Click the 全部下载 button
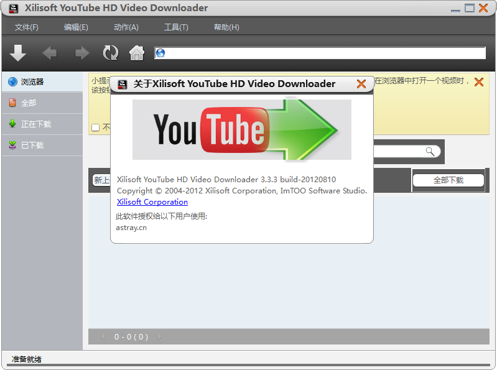497x370 pixels. click(x=448, y=180)
